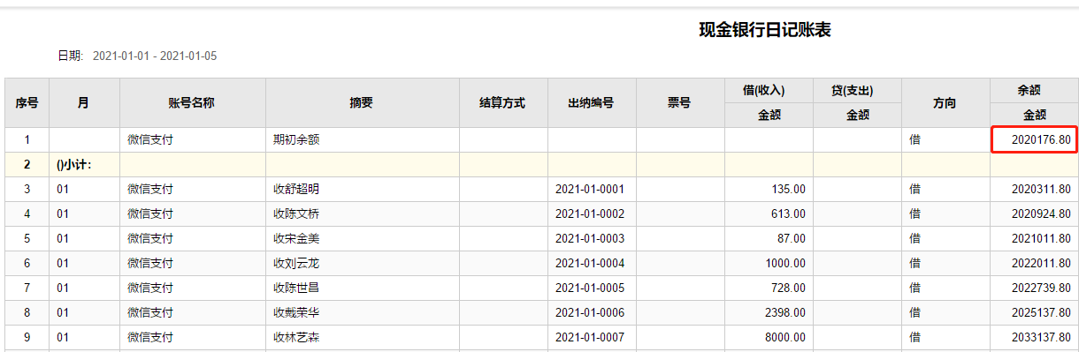
Task: Click the 现金银行日记账表 report title
Action: (765, 31)
